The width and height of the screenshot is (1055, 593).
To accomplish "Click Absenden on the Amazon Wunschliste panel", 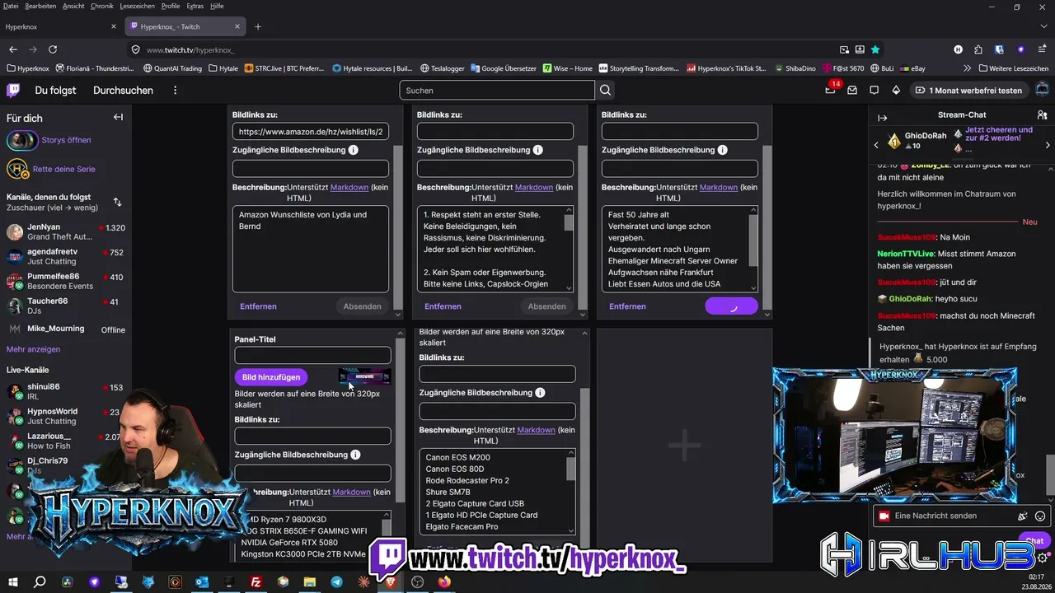I will click(x=363, y=306).
